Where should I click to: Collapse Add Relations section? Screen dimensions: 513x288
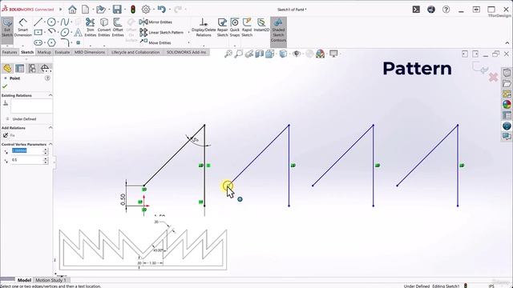click(50, 128)
